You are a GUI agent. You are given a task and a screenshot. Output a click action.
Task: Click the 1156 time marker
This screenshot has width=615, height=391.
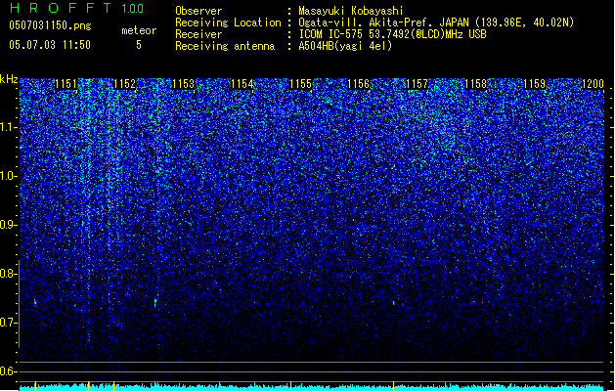359,84
